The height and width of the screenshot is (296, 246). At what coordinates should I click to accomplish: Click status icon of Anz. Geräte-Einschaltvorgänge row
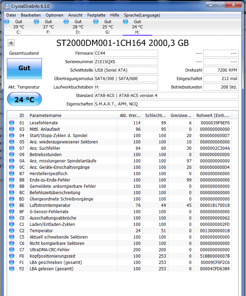click(x=12, y=167)
